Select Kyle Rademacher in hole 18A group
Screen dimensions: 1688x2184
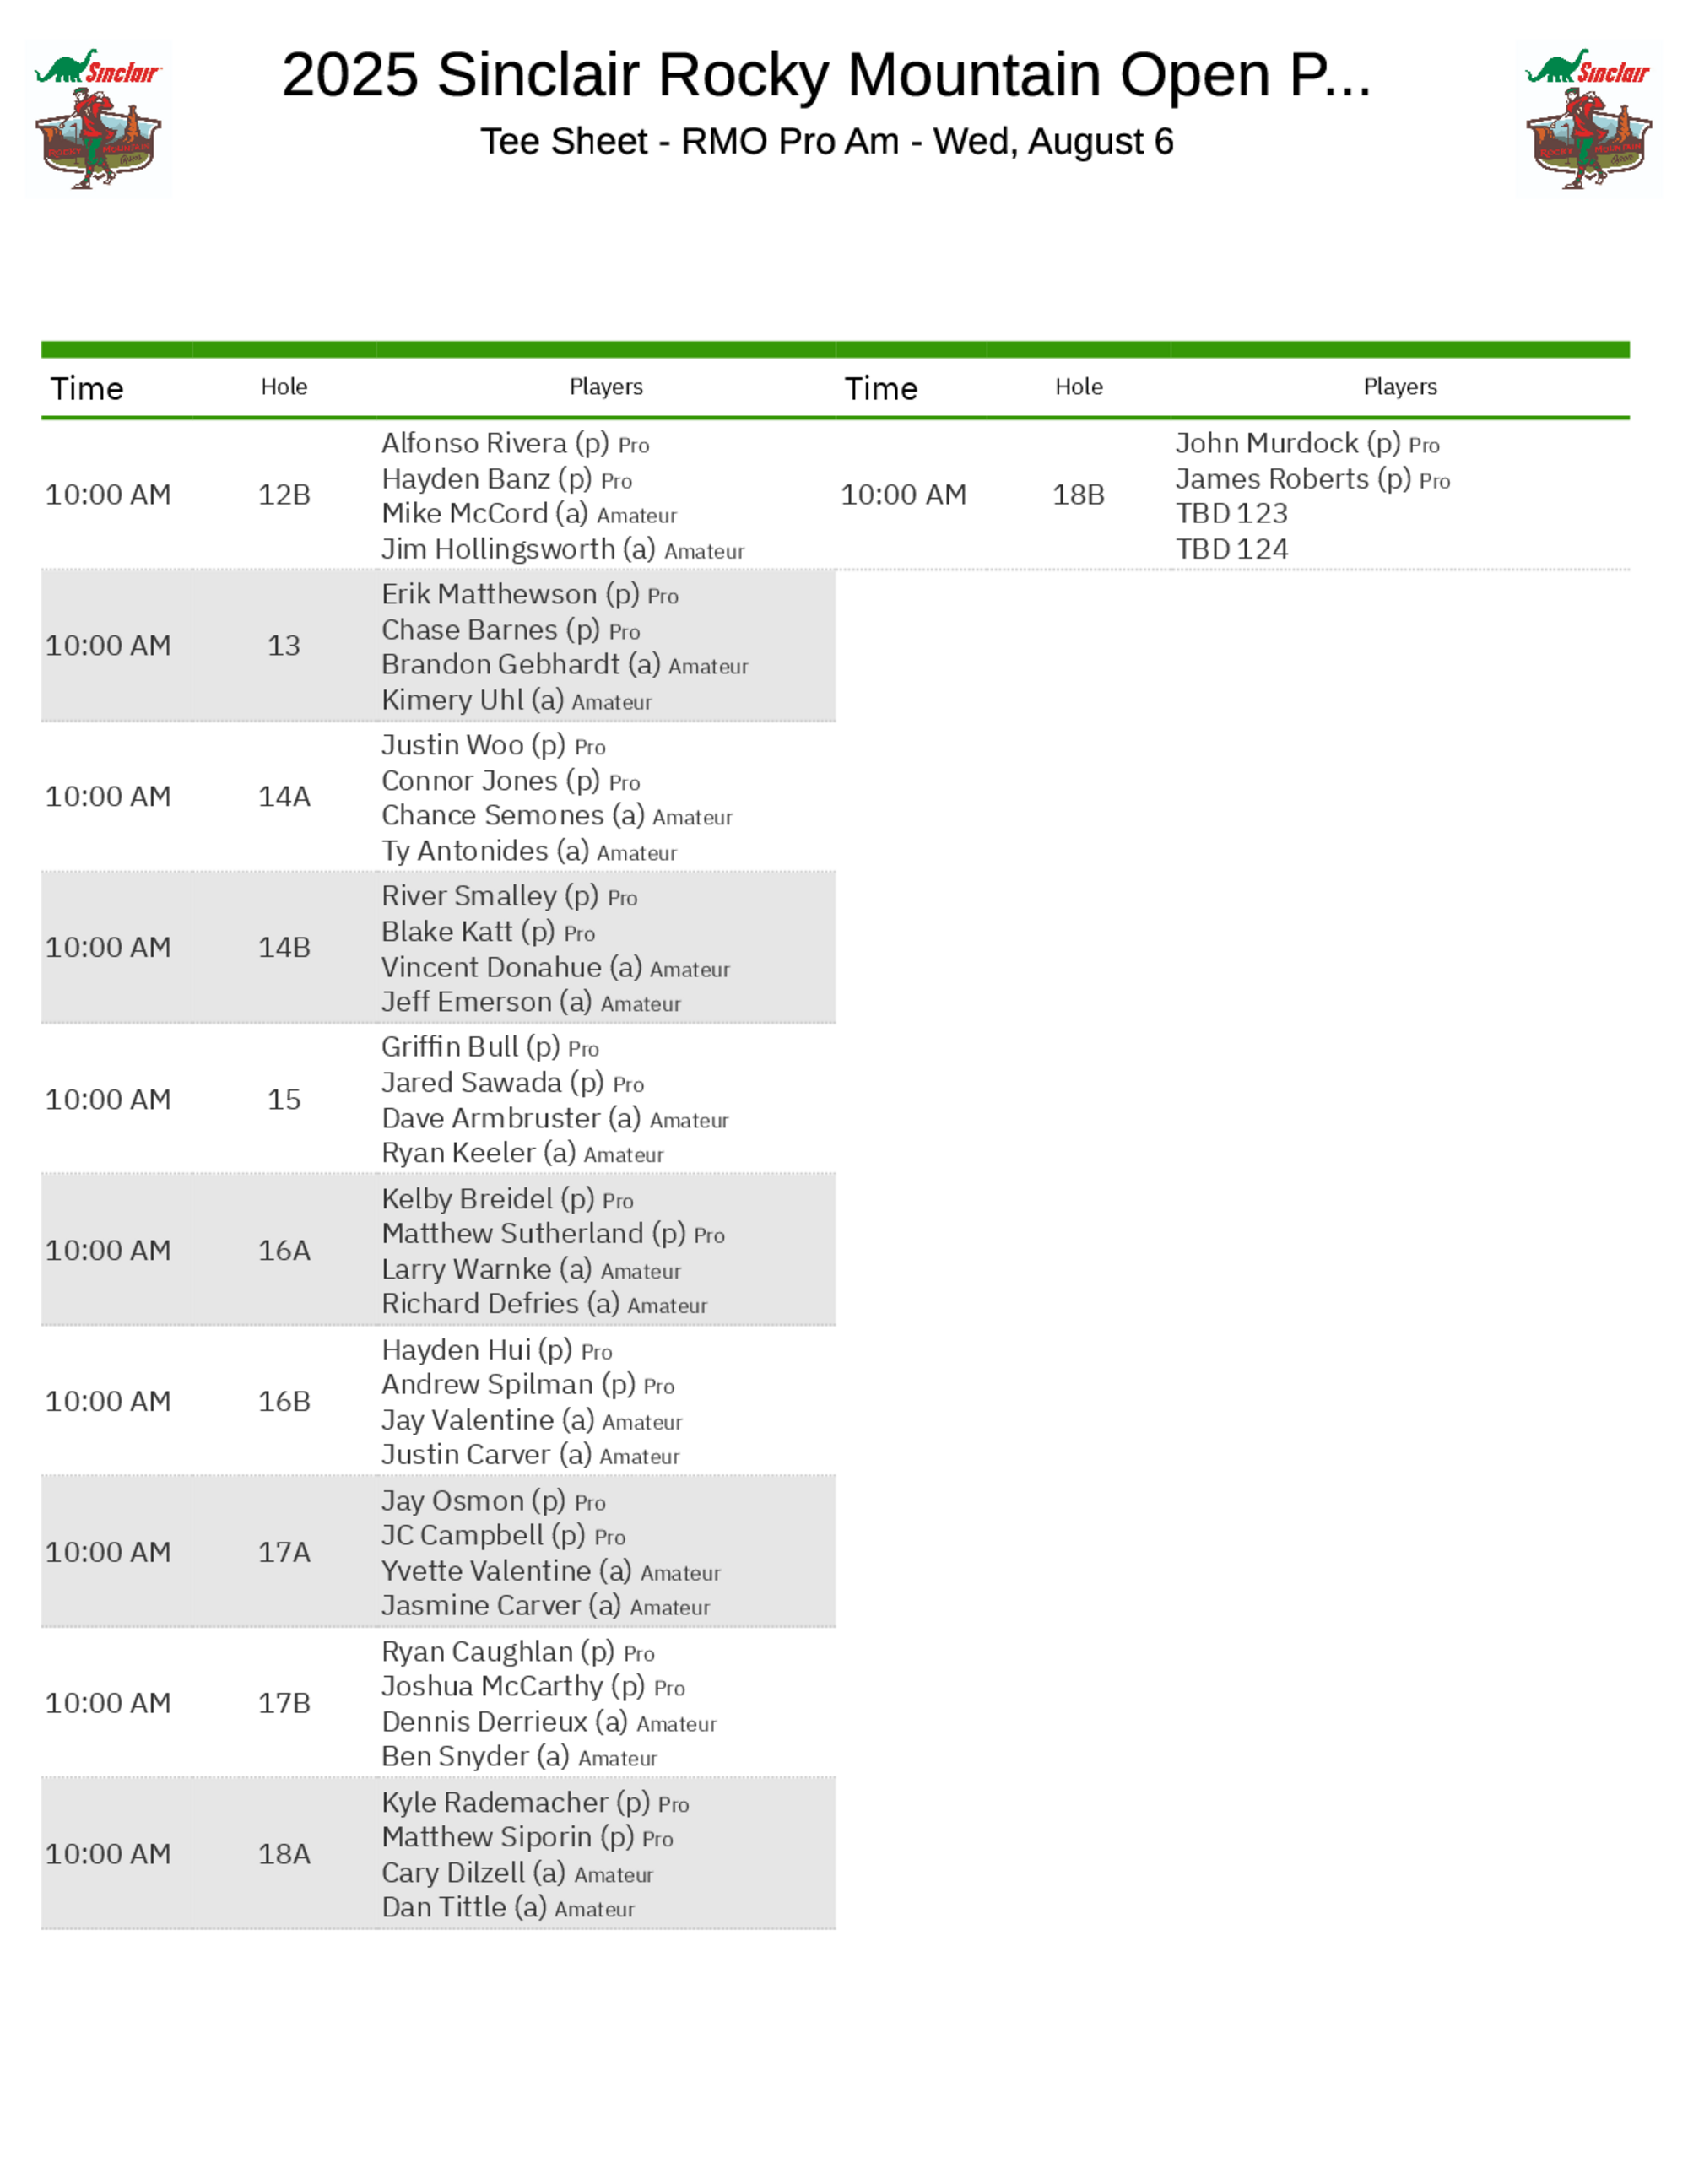click(x=535, y=1804)
